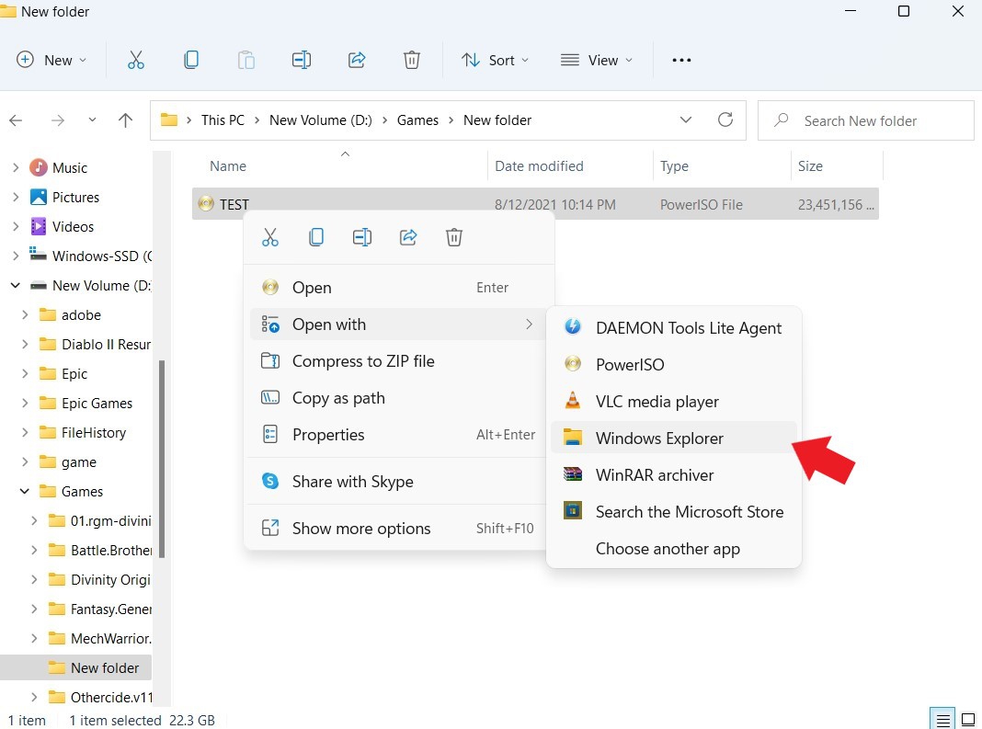
Task: Open the New dropdown button
Action: tap(51, 60)
